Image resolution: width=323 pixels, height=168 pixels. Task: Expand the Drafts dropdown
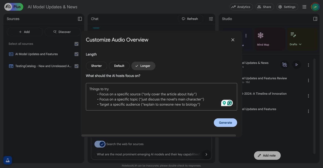pos(296,44)
